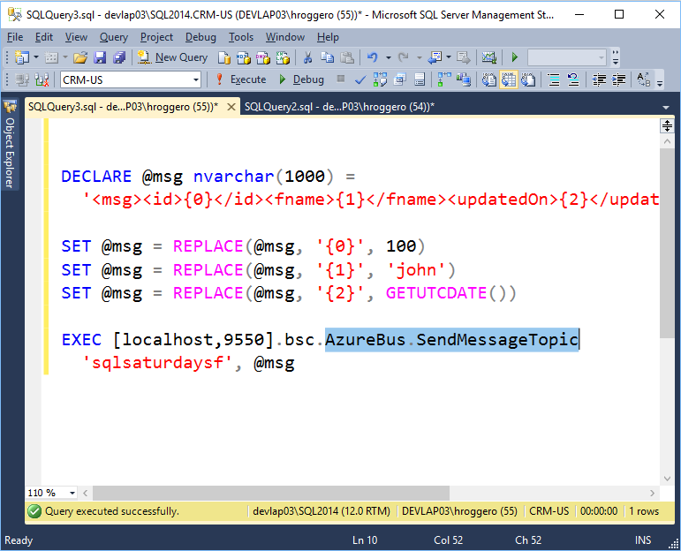Toggle Include Client Statistics
Image resolution: width=681 pixels, height=551 pixels.
(x=464, y=79)
